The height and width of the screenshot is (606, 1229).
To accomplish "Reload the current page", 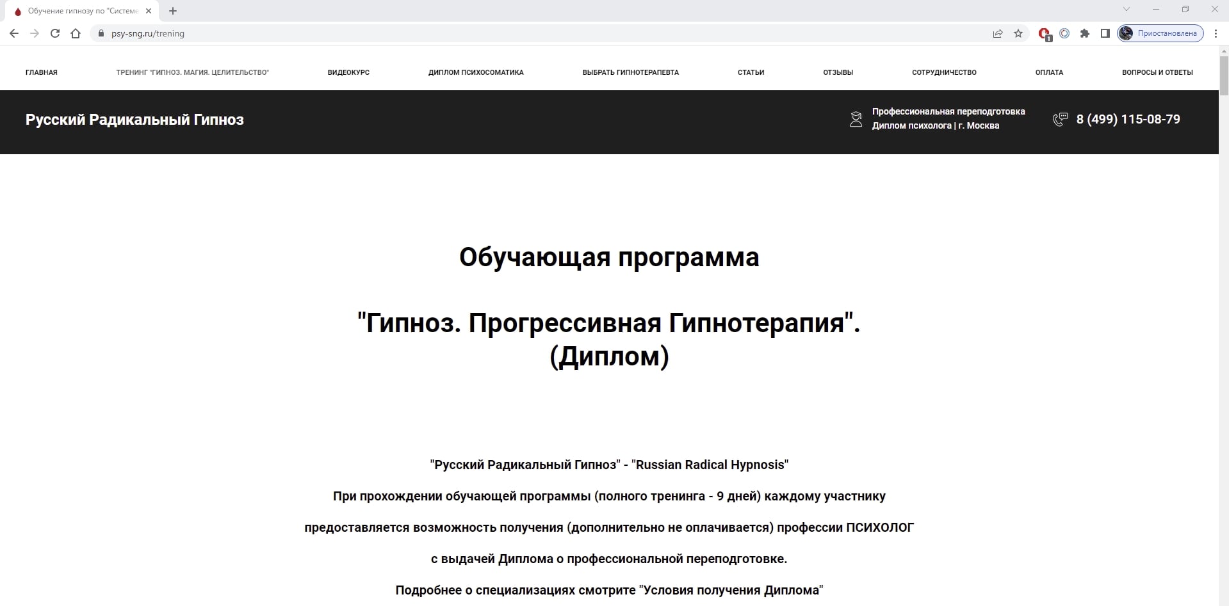I will 55,33.
